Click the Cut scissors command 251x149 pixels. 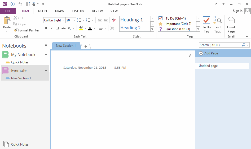[x=18, y=18]
